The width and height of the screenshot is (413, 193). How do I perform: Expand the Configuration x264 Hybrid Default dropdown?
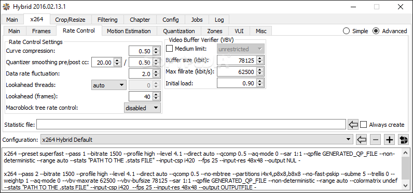click(x=197, y=140)
